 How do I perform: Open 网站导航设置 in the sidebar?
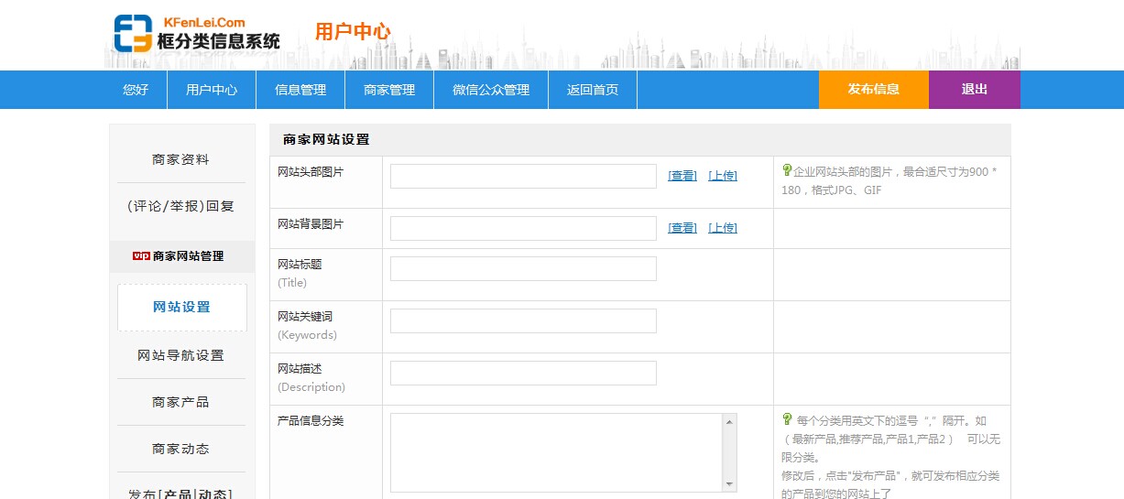[180, 355]
